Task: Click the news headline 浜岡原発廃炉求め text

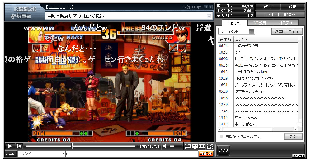Action: [x=76, y=16]
